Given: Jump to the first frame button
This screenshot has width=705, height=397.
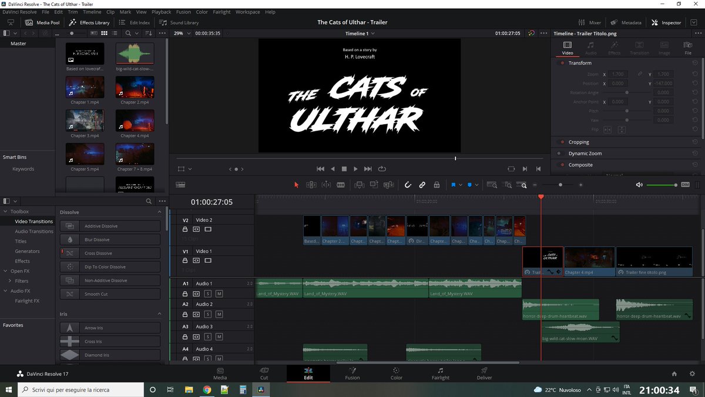Looking at the screenshot, I should click(x=320, y=169).
